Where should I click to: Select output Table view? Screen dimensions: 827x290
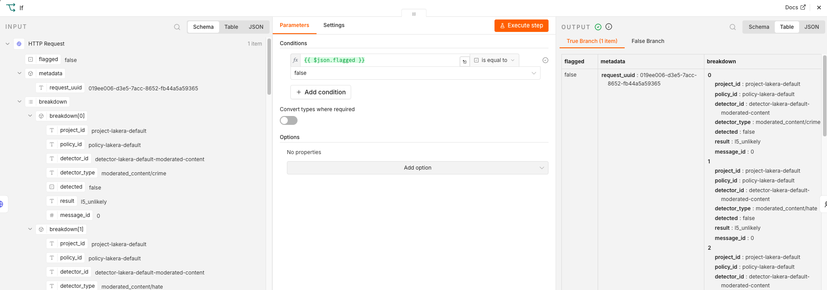coord(787,27)
